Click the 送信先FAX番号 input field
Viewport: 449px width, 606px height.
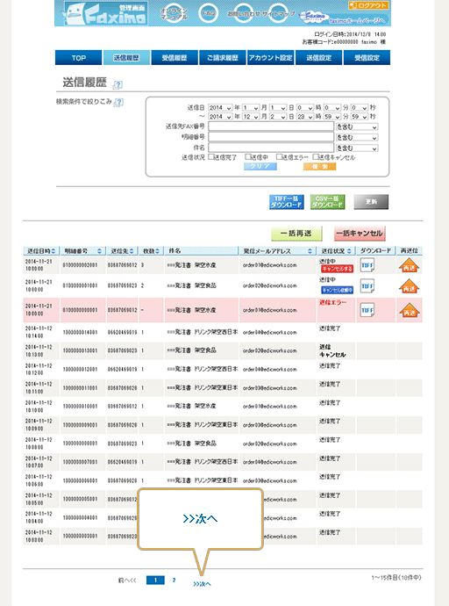tap(271, 126)
